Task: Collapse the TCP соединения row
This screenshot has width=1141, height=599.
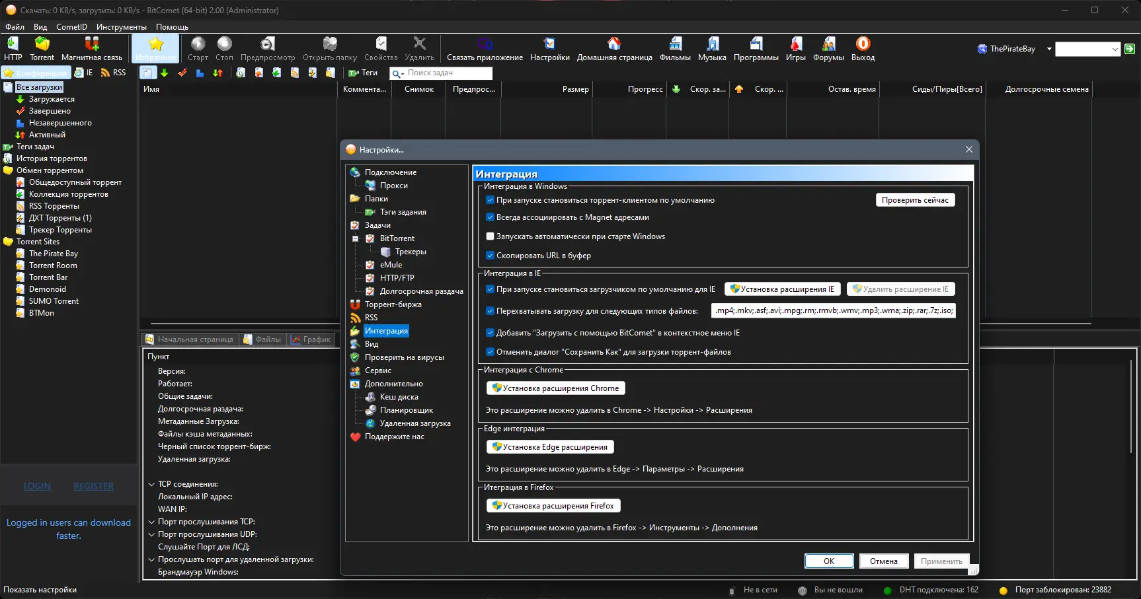Action: point(151,484)
